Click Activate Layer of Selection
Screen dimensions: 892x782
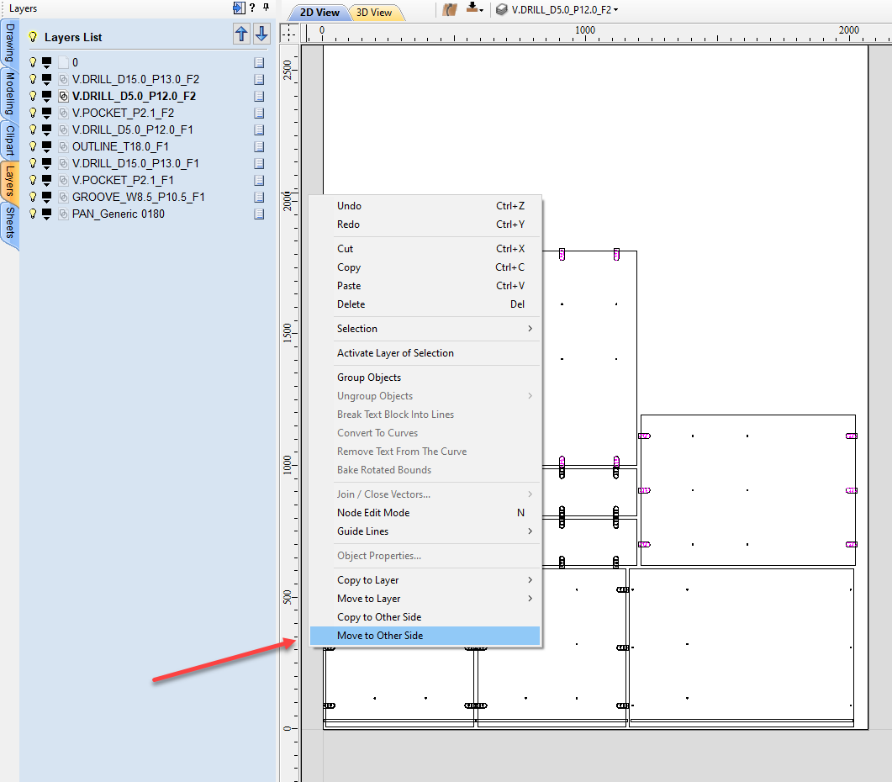pos(425,353)
